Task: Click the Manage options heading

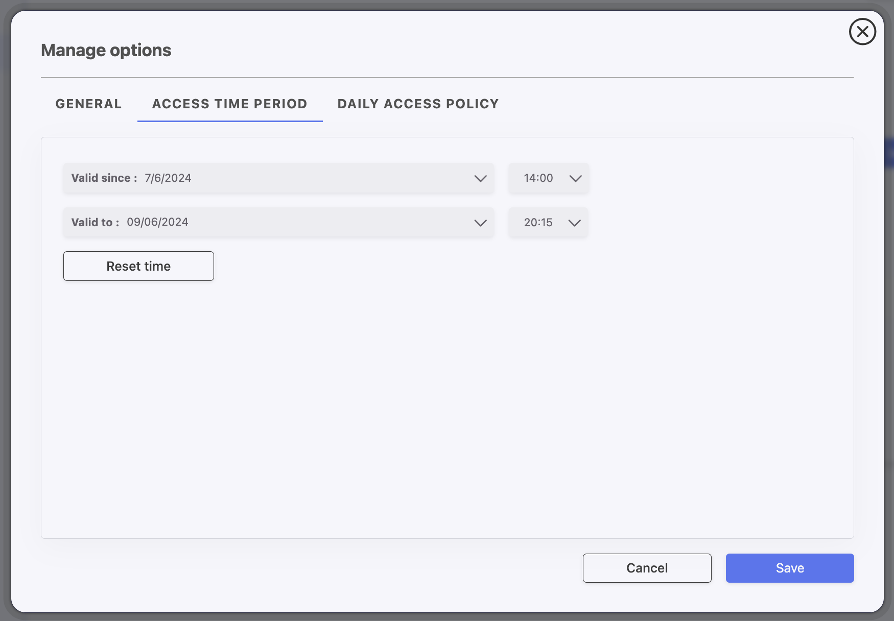Action: pyautogui.click(x=106, y=50)
